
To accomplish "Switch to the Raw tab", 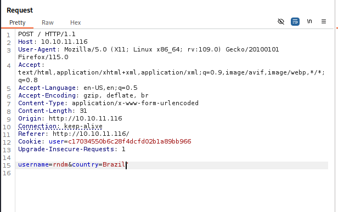I will coord(47,22).
